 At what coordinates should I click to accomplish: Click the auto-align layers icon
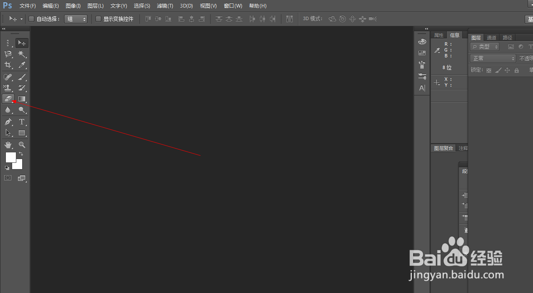tap(290, 19)
